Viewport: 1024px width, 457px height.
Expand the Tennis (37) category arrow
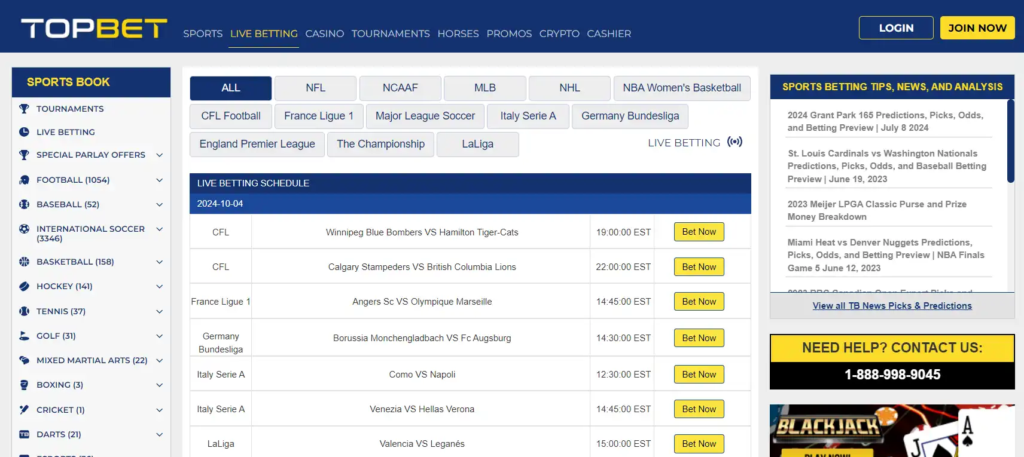click(x=160, y=311)
